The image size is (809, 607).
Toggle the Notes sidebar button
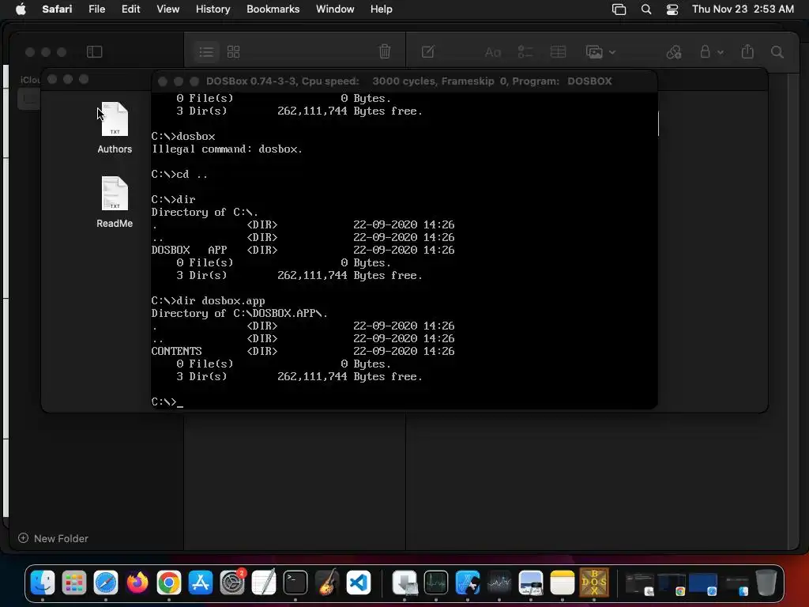tap(95, 51)
